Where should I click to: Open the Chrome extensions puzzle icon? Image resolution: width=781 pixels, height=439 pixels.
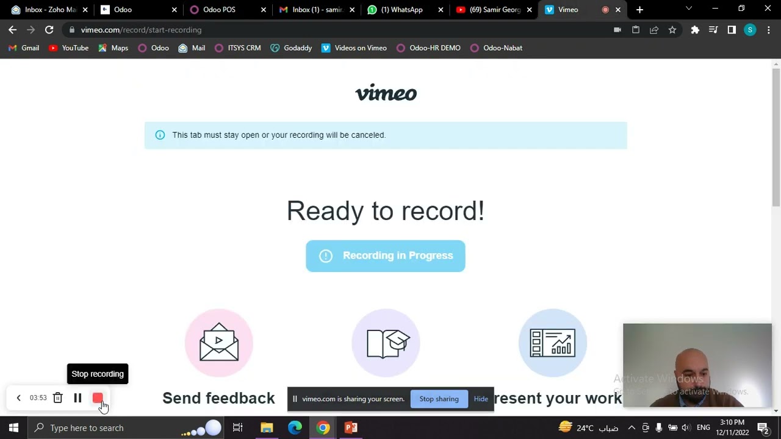click(x=695, y=29)
